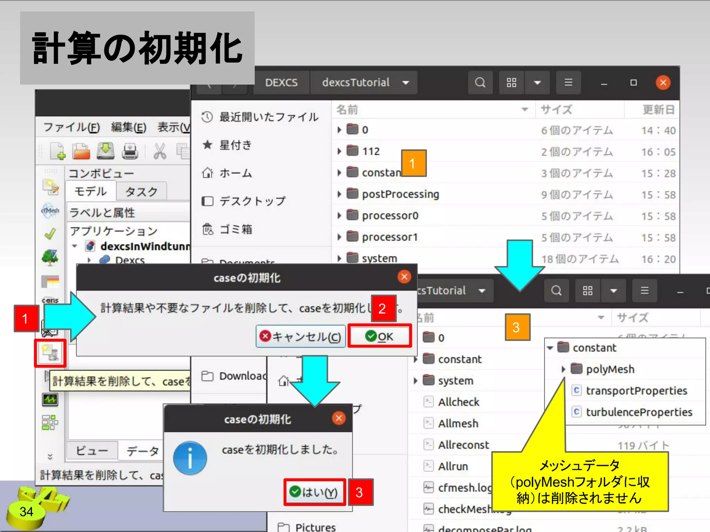Image resolution: width=710 pixels, height=532 pixels.
Task: Expand the processor0 folder
Action: [339, 215]
